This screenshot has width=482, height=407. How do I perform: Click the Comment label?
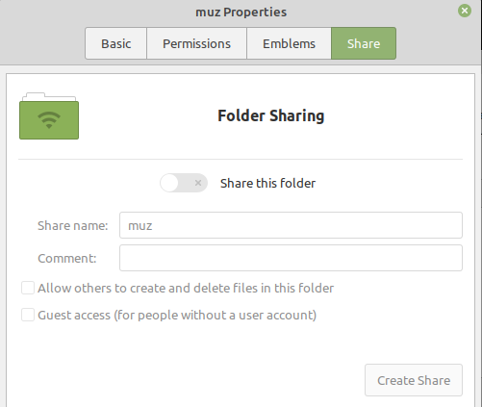pyautogui.click(x=67, y=258)
